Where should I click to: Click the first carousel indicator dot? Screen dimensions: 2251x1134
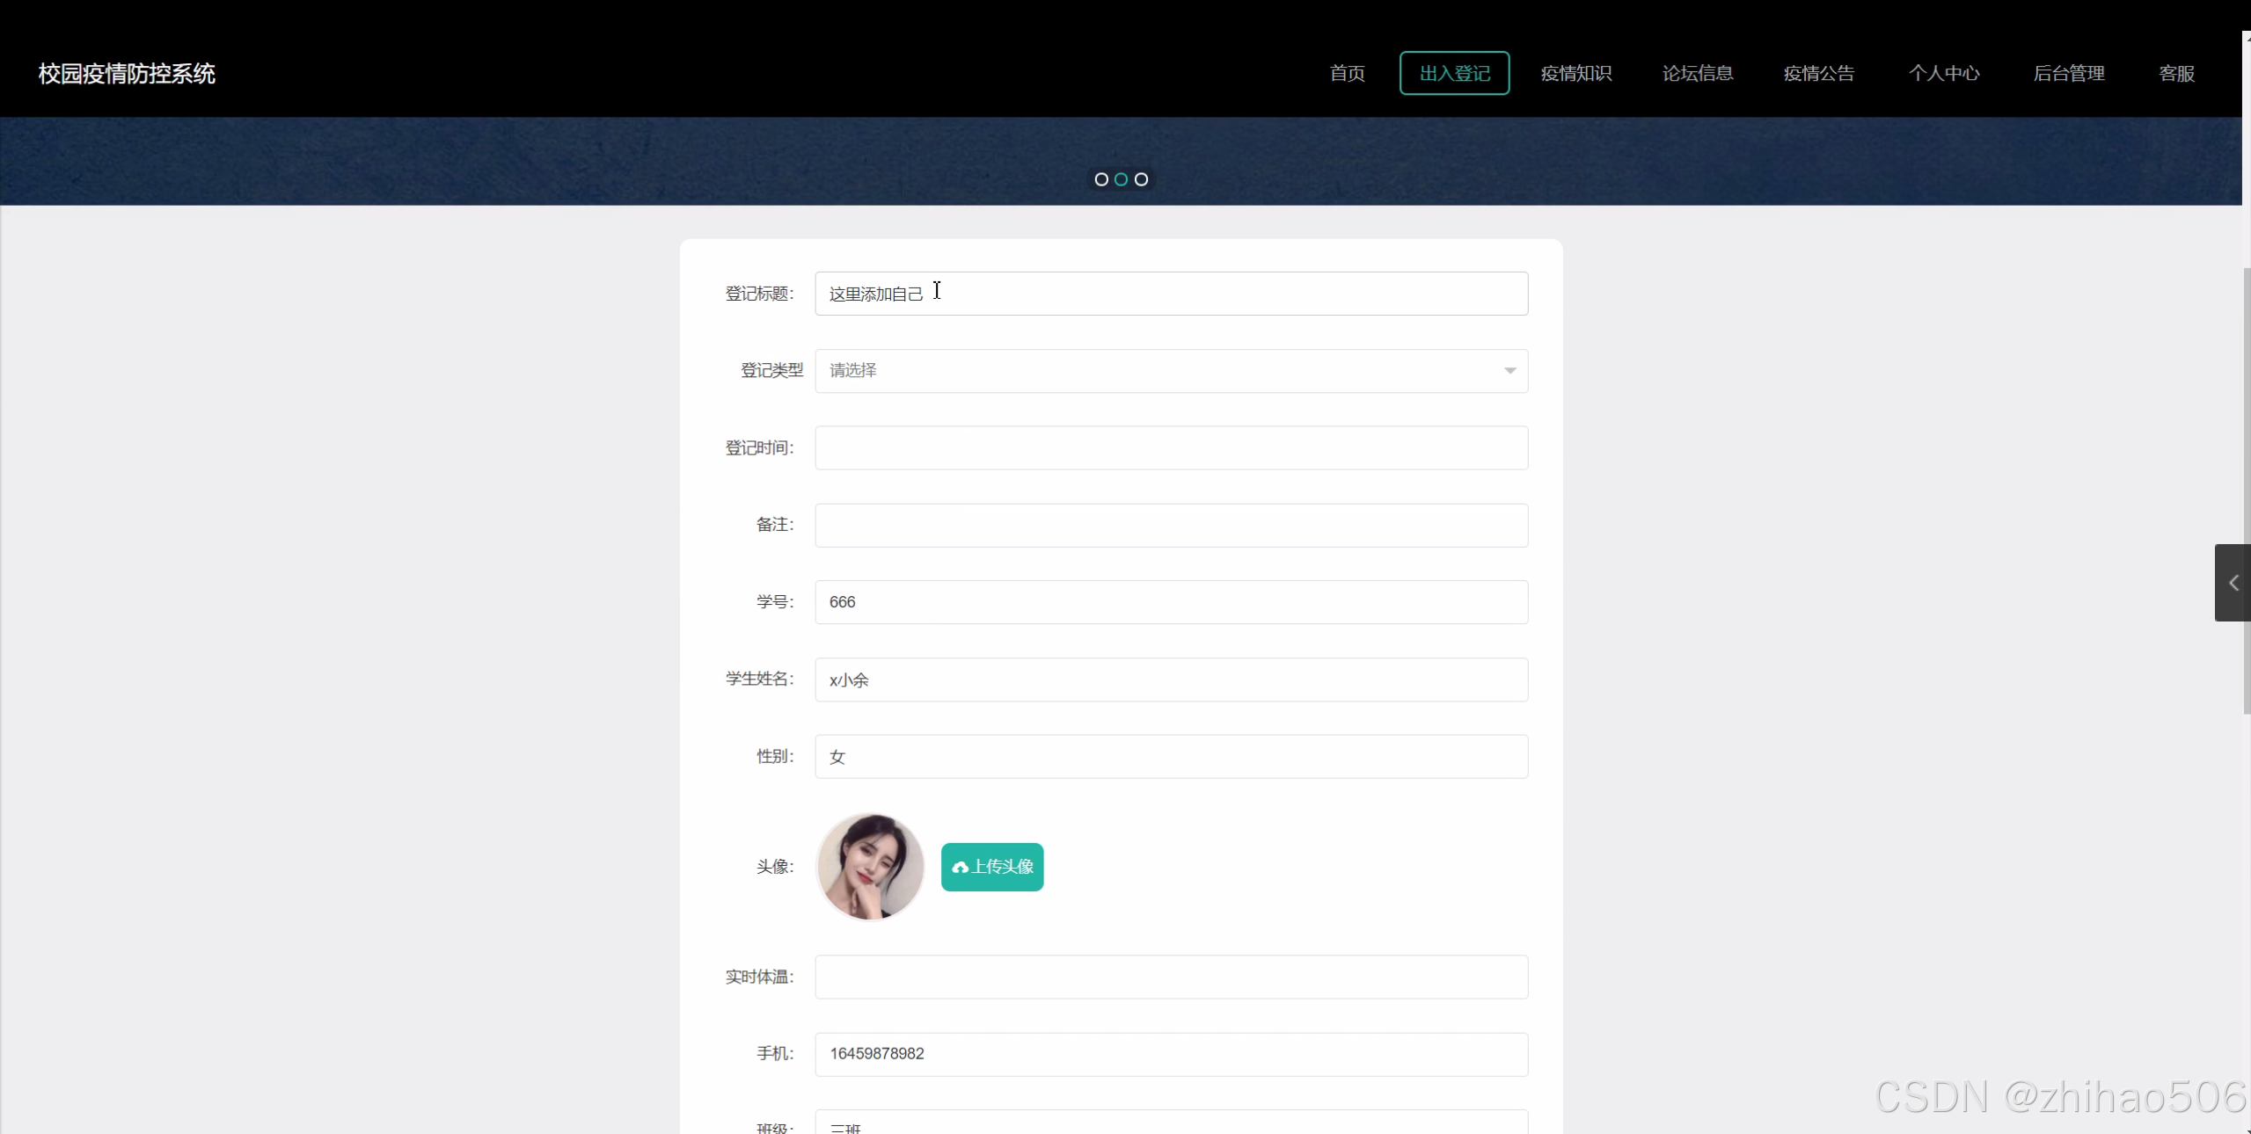click(x=1100, y=179)
